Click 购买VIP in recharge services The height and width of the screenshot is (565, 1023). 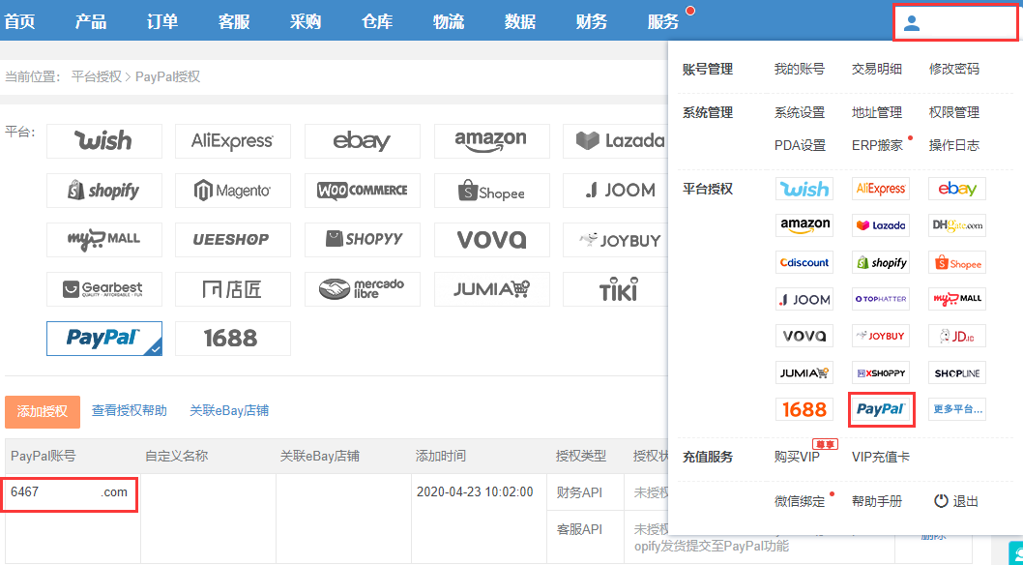tap(797, 458)
